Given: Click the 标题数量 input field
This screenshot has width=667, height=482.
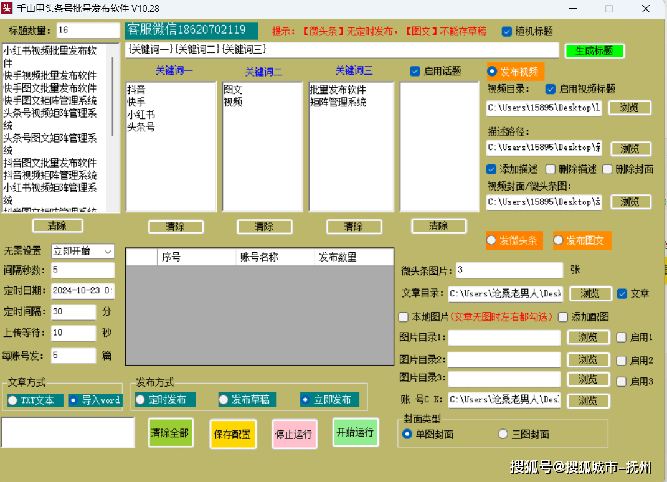Looking at the screenshot, I should pos(88,31).
